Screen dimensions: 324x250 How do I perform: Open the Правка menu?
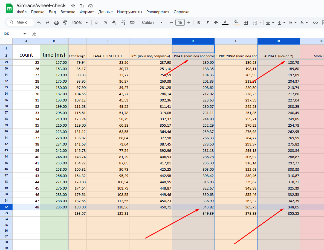coord(37,12)
